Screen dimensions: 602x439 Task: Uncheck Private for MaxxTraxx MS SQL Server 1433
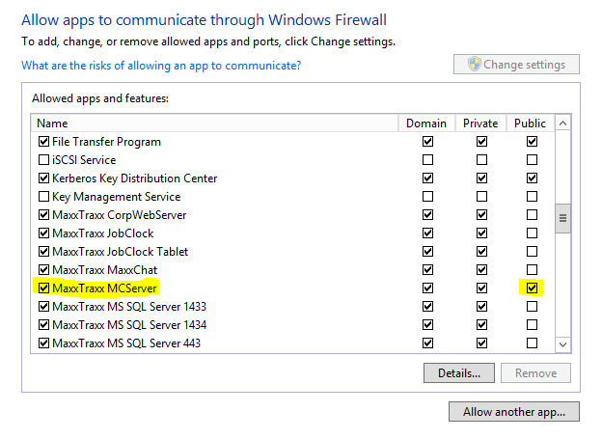[x=480, y=306]
